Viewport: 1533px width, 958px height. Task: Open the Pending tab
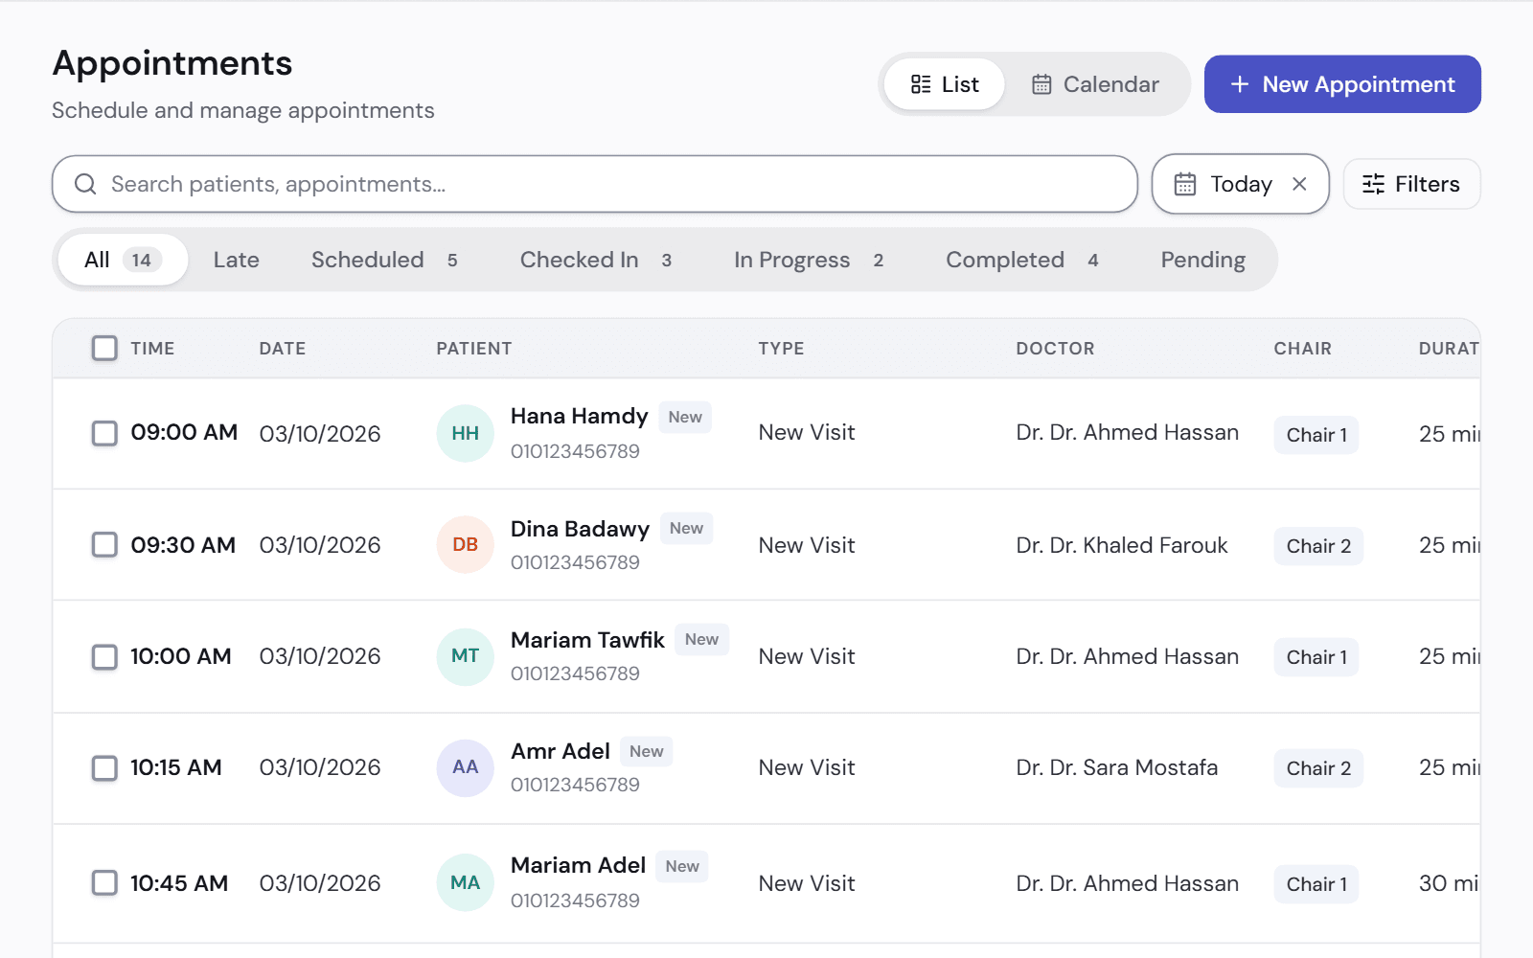[1203, 260]
